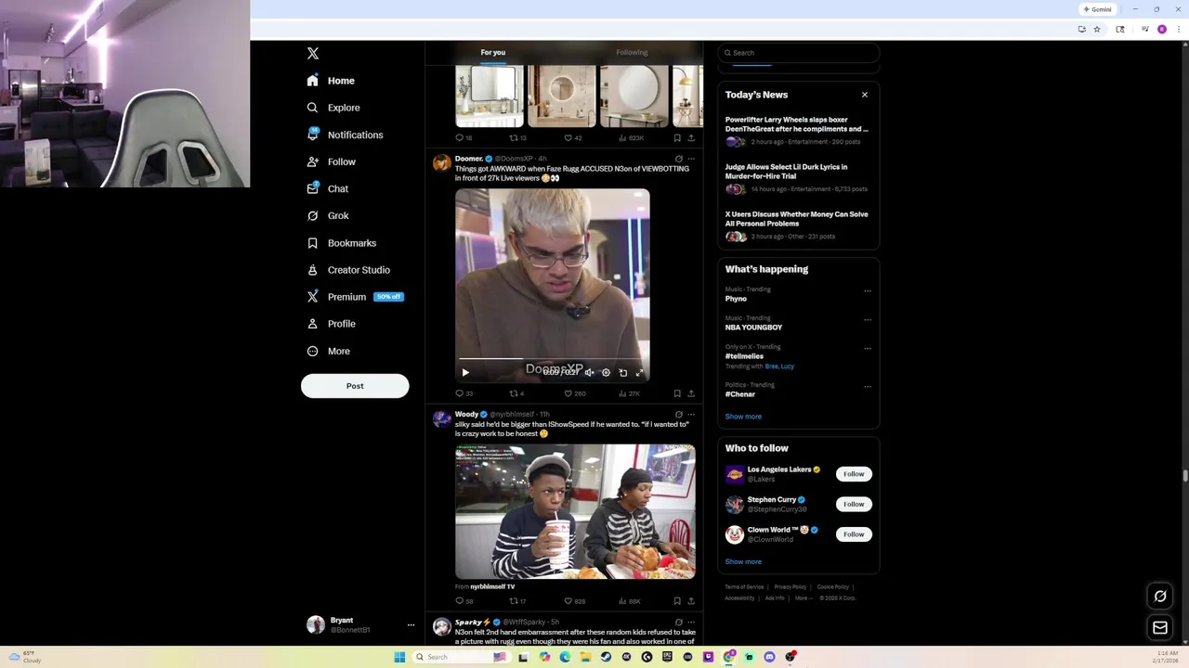1189x668 pixels.
Task: Unmute the Doomer video
Action: point(589,373)
